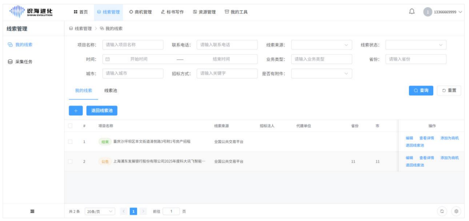Switch to the 线索池 tab
469x221 pixels.
click(x=111, y=90)
